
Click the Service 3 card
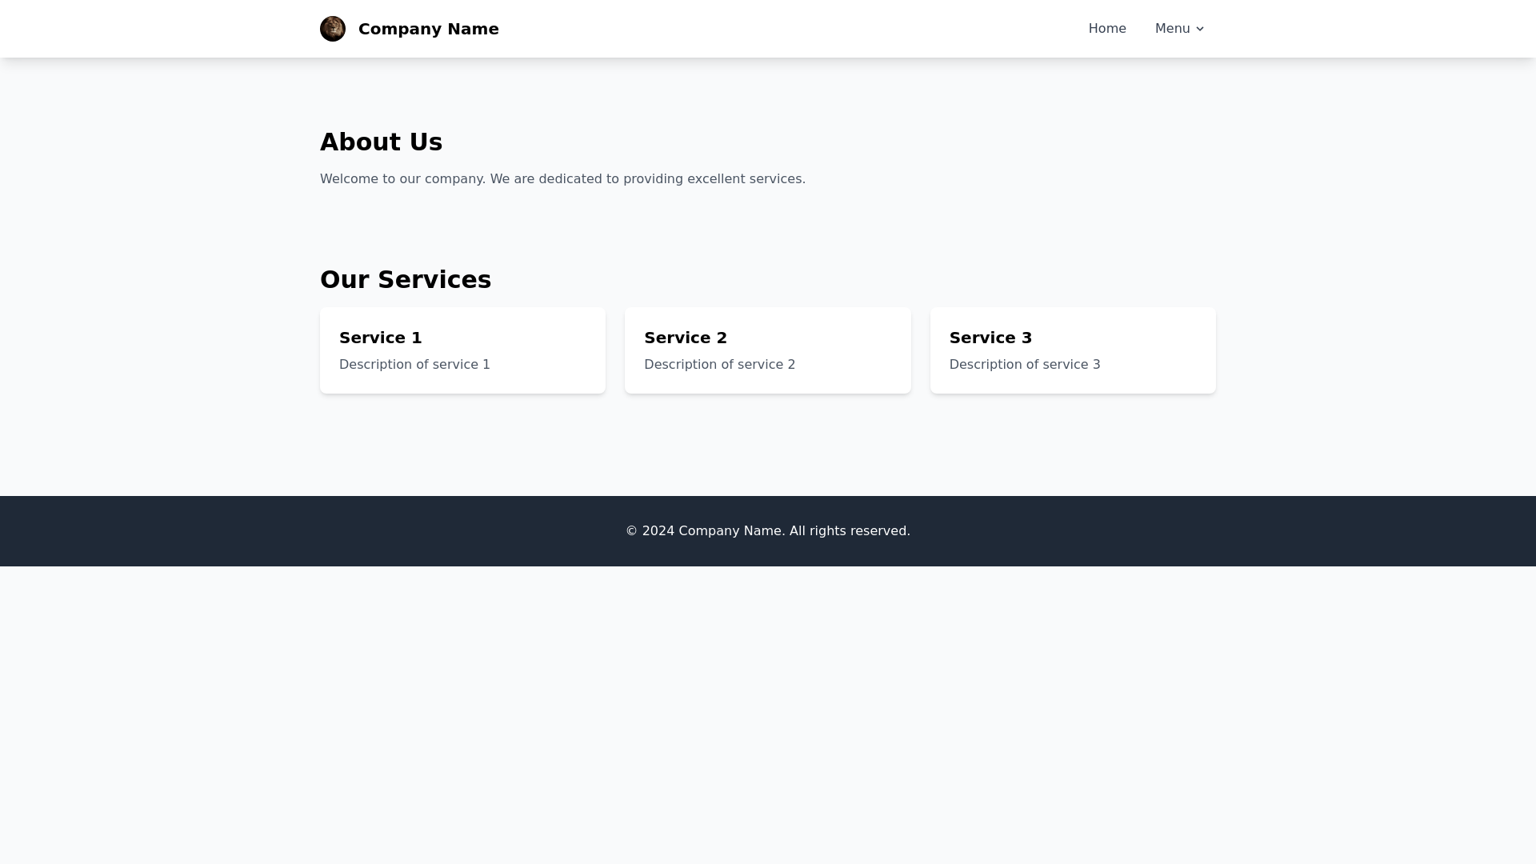click(x=1073, y=350)
